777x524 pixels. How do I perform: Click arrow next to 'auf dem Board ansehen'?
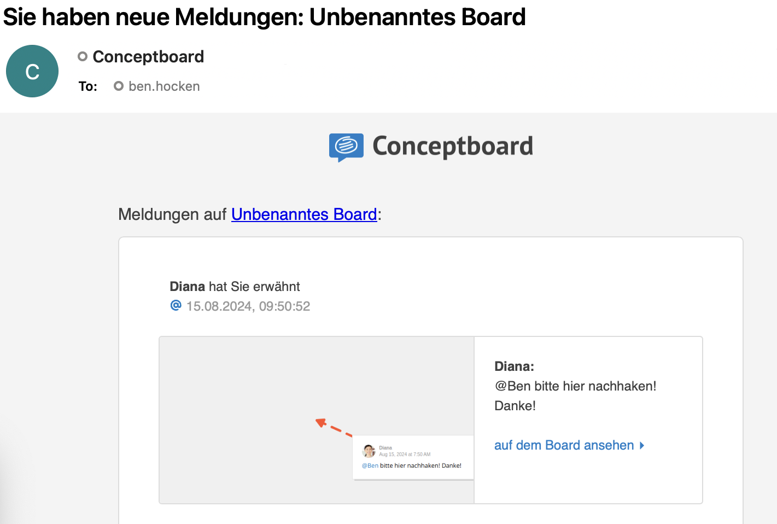tap(642, 445)
